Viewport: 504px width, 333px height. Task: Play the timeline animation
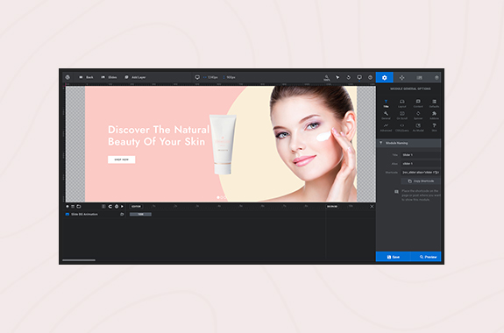122,206
